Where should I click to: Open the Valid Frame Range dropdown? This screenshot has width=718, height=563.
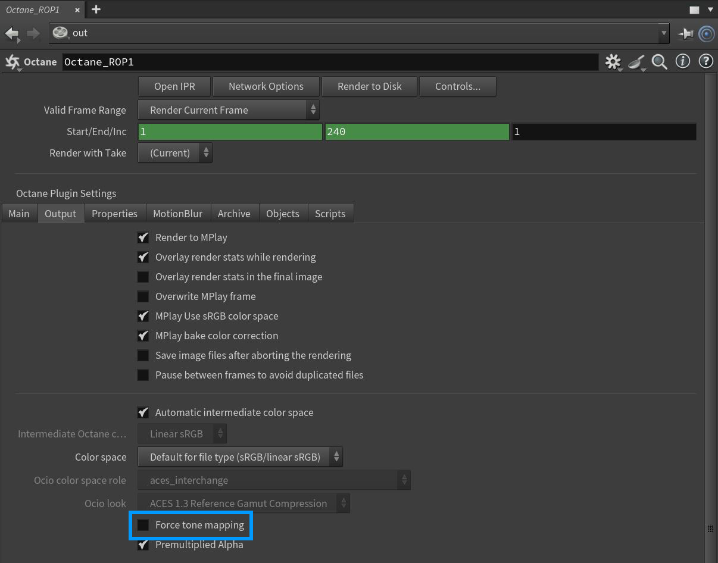[229, 110]
